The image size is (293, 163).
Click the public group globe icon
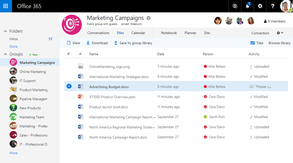(149, 18)
